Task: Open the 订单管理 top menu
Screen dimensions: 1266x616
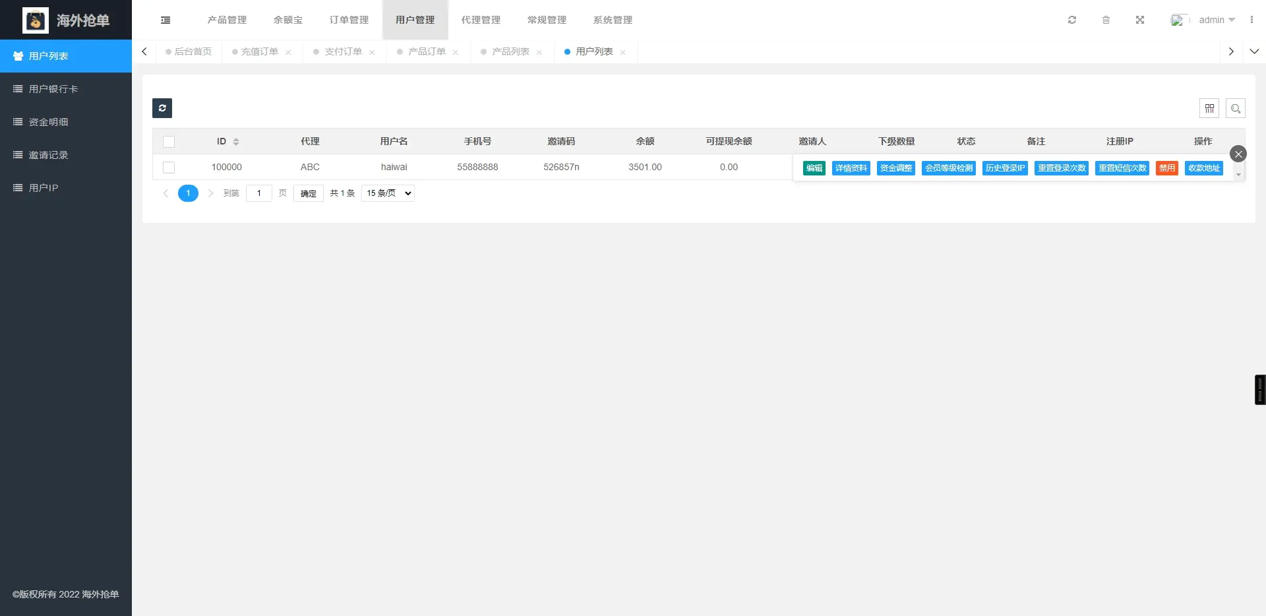Action: 349,20
